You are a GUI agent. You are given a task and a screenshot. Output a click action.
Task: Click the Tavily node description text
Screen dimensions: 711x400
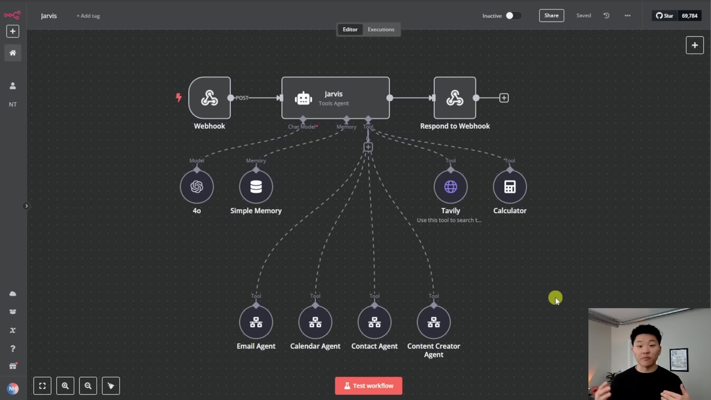pyautogui.click(x=449, y=220)
